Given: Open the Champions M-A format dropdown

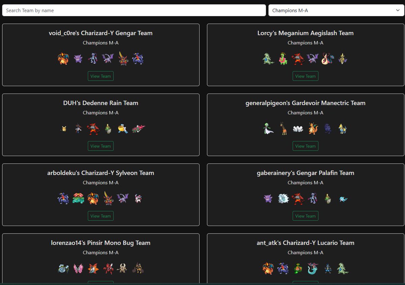Looking at the screenshot, I should pyautogui.click(x=336, y=10).
